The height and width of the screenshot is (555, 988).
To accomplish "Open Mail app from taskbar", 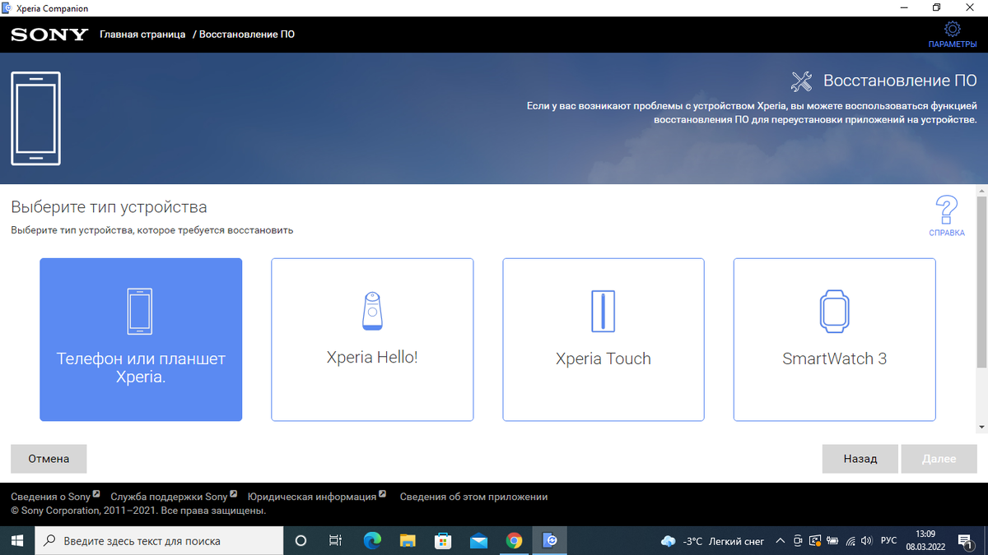I will click(x=478, y=541).
